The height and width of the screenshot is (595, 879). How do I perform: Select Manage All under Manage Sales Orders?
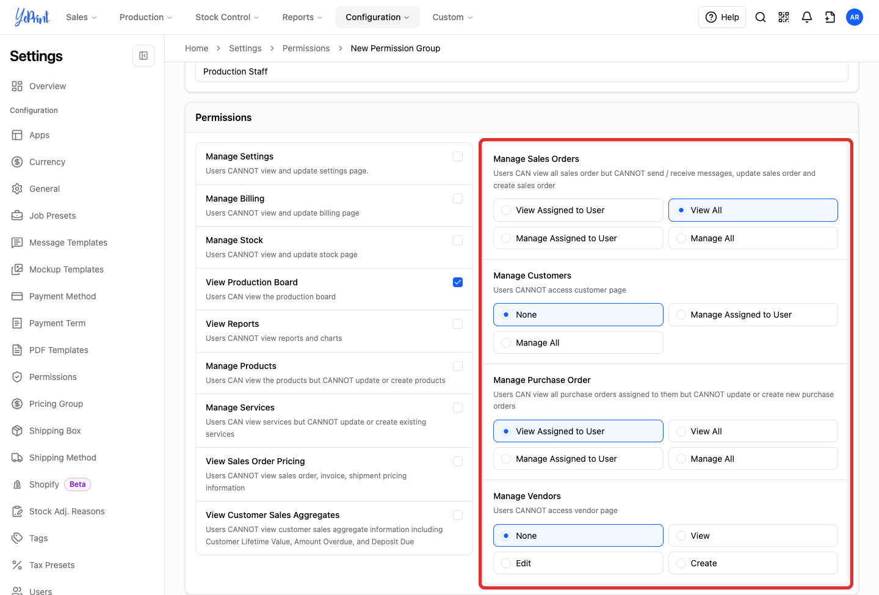(753, 238)
